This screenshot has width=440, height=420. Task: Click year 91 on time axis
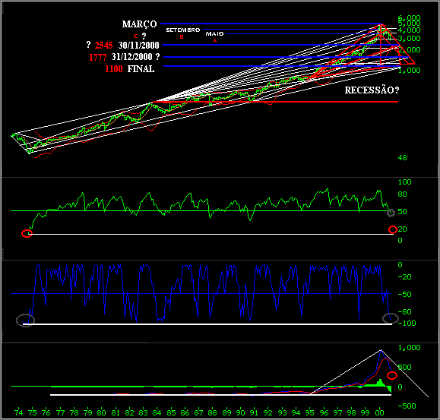click(x=255, y=412)
